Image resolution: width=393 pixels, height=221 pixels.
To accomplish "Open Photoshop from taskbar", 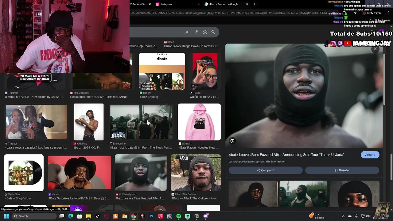I will [x=152, y=216].
